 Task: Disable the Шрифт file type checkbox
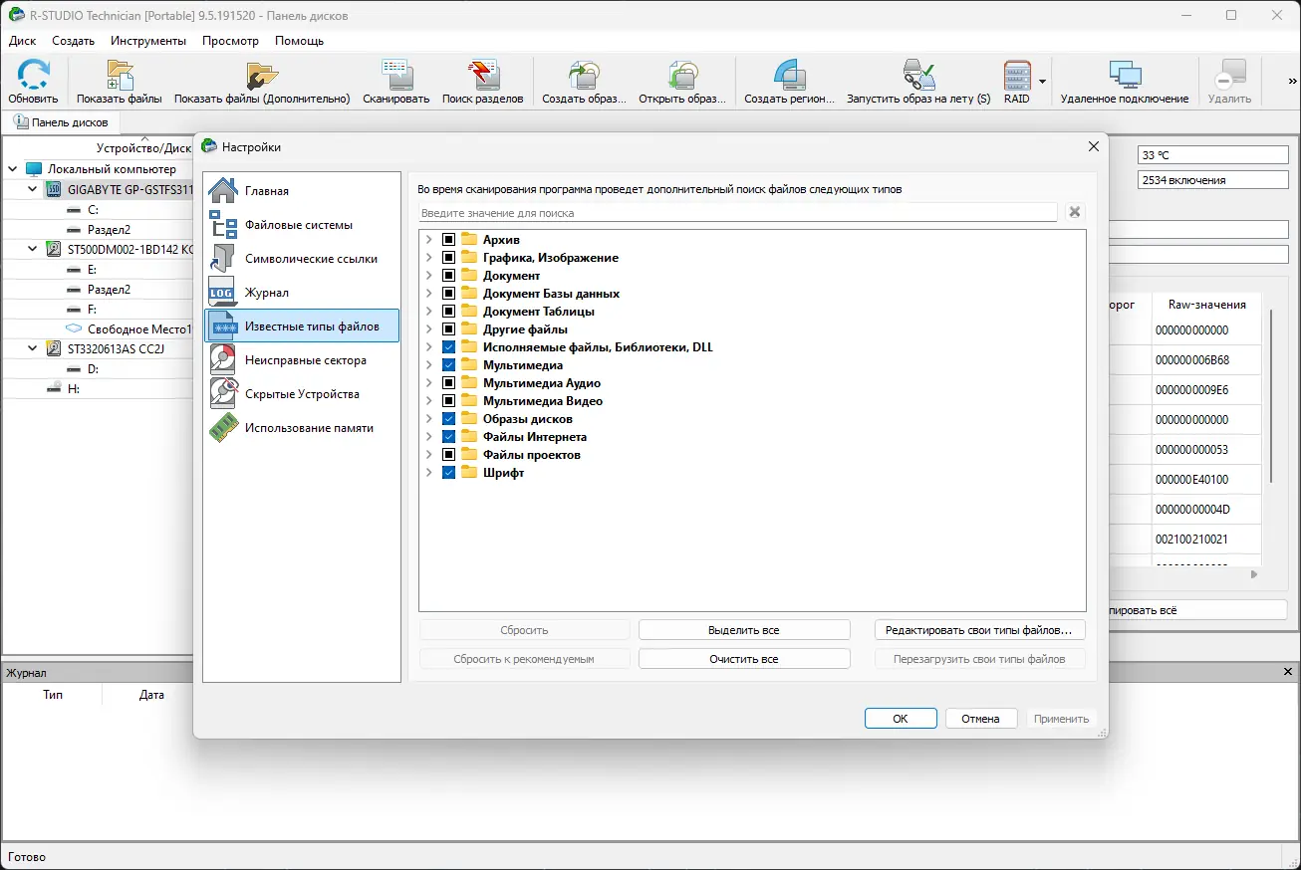pos(449,472)
